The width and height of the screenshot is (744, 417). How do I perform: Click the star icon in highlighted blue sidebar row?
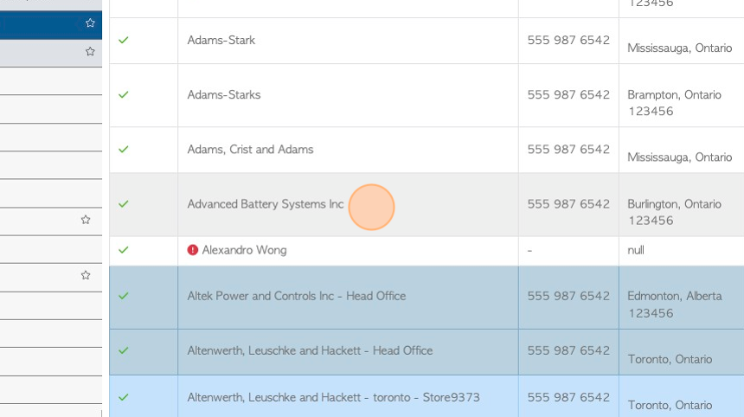click(90, 23)
